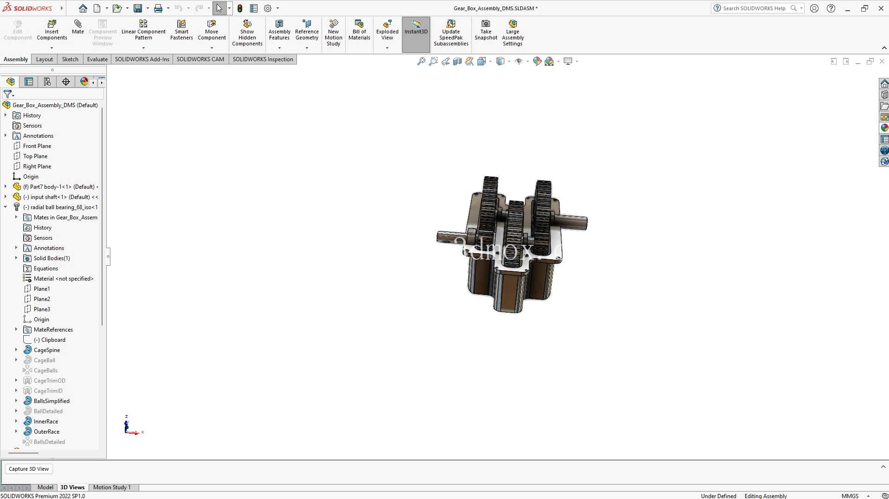The image size is (889, 499).
Task: Switch to Evaluate tab
Action: [97, 59]
